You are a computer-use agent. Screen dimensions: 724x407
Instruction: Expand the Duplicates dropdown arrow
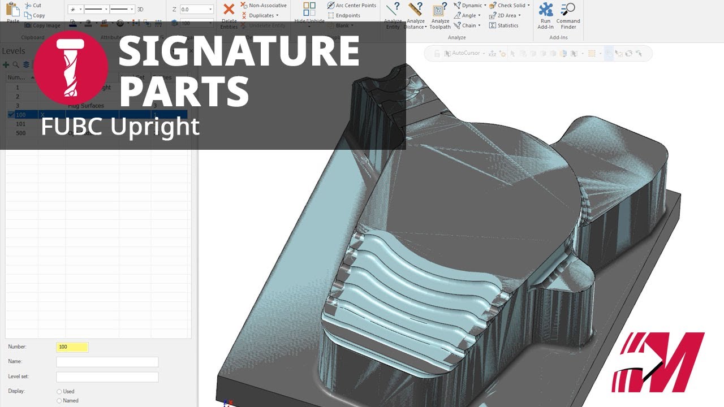tap(277, 16)
